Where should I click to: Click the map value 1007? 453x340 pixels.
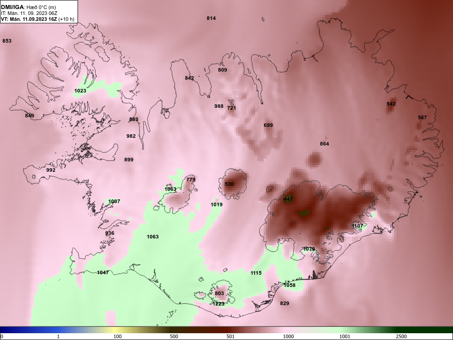click(115, 202)
